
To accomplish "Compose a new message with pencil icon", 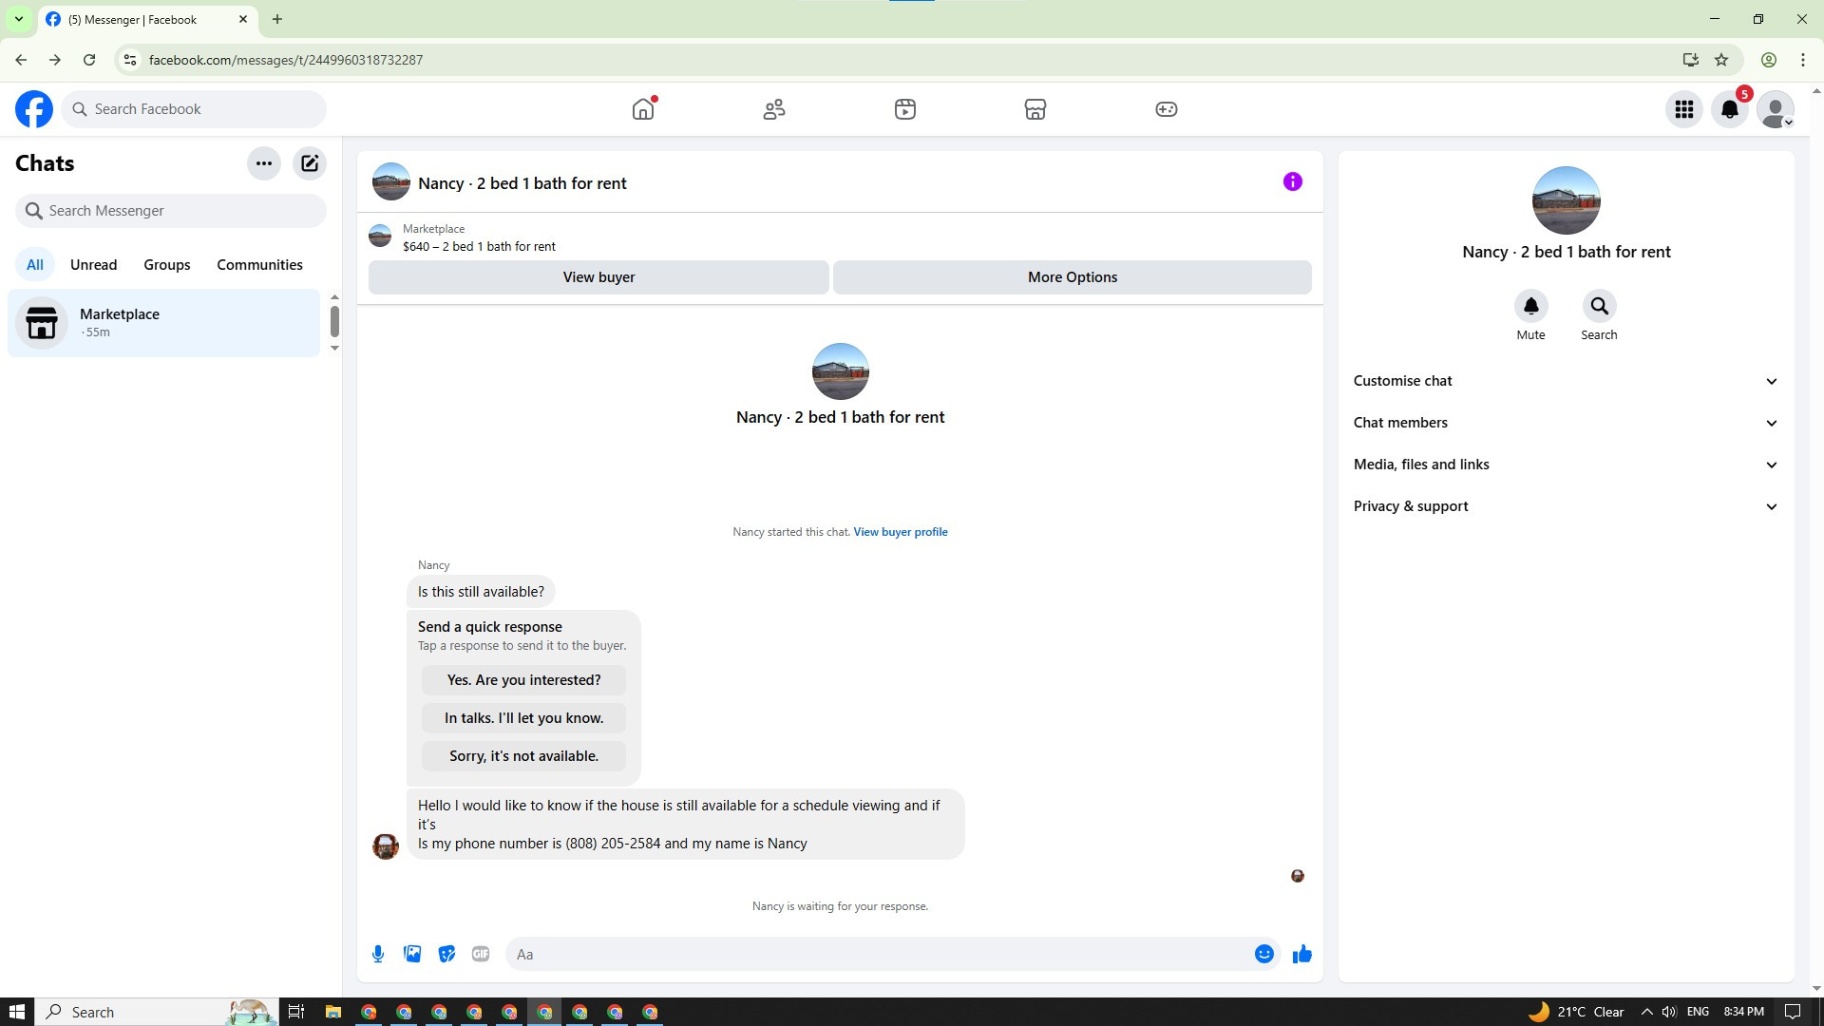I will 310,163.
